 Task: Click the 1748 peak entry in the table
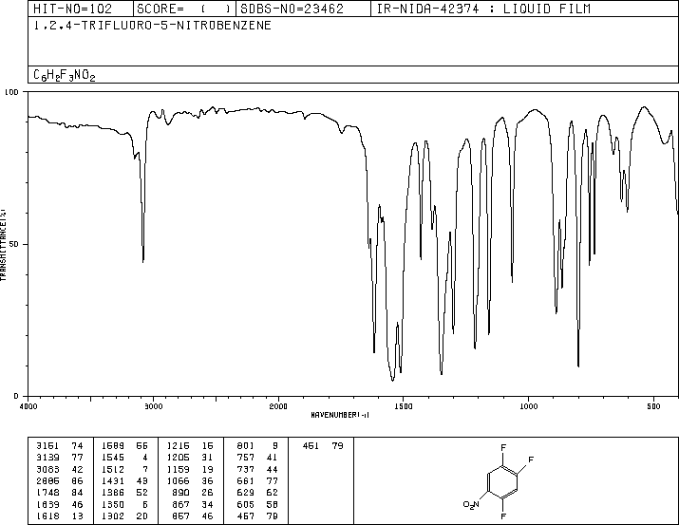coord(59,493)
